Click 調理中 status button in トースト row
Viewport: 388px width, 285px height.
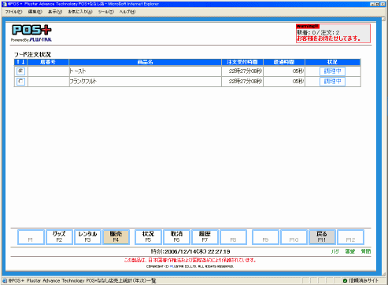point(332,71)
